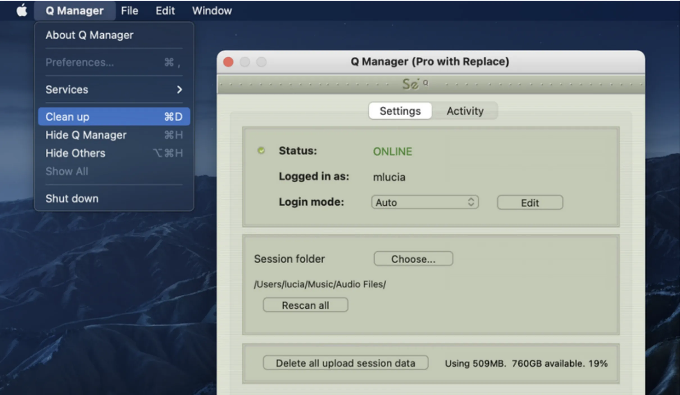Click the 'Logged in as:' label
This screenshot has width=680, height=395.
(314, 176)
